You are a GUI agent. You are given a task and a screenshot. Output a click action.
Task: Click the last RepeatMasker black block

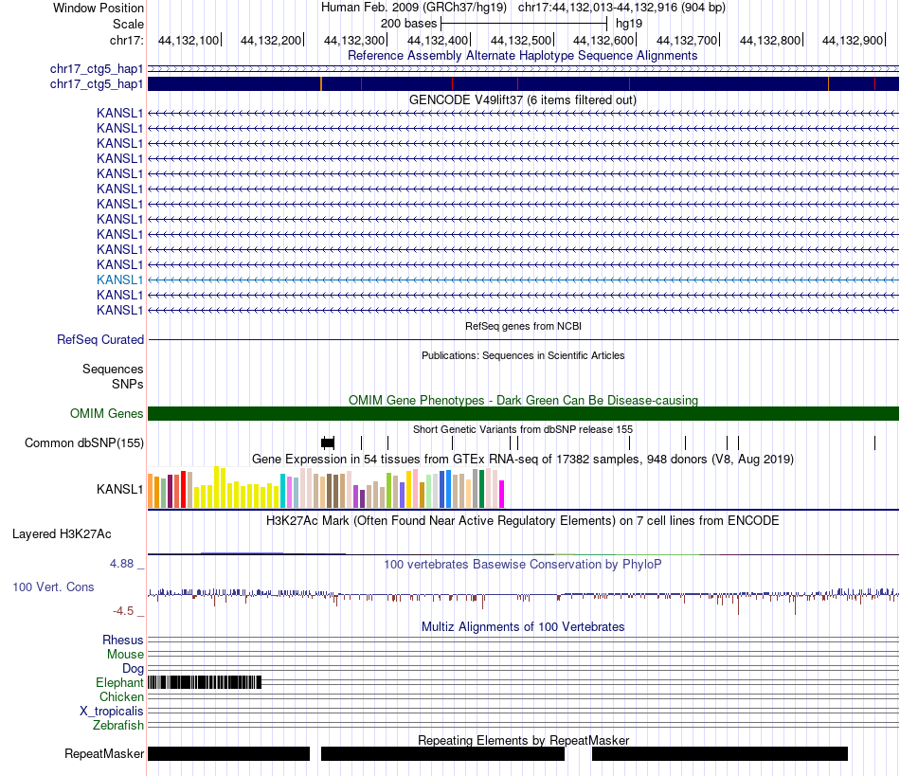[x=720, y=753]
